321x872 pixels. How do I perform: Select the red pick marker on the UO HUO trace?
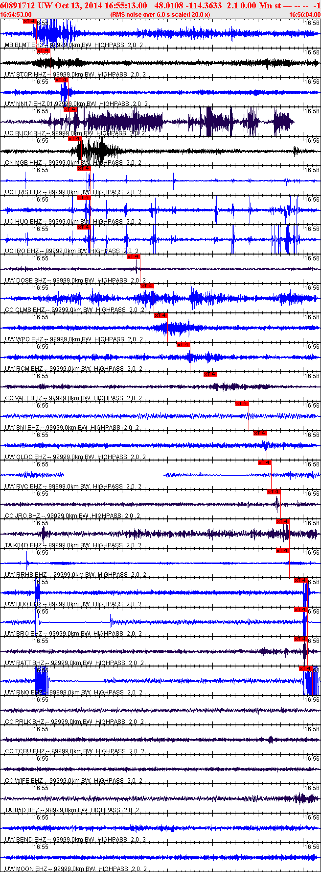point(84,198)
